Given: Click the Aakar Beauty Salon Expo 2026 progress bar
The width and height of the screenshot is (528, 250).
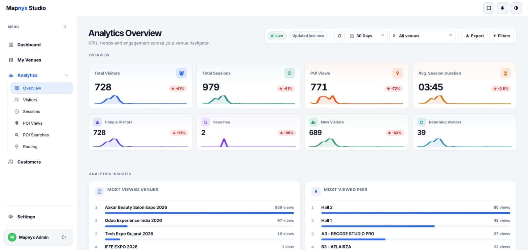Looking at the screenshot, I should [199, 213].
